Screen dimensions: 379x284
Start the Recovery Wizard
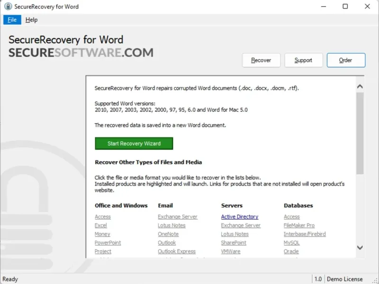[134, 143]
